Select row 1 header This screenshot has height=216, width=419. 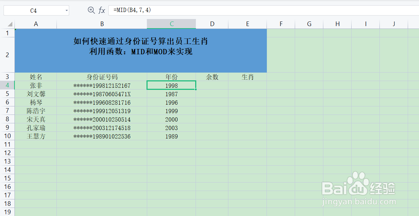click(x=7, y=33)
